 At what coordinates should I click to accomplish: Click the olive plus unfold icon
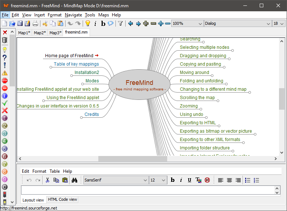pos(146,23)
